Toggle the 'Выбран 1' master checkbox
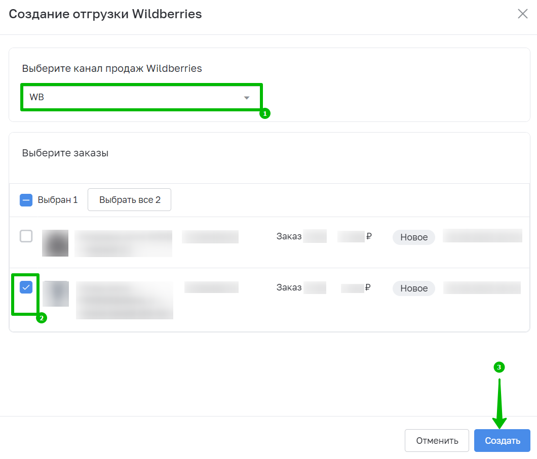 (x=26, y=200)
